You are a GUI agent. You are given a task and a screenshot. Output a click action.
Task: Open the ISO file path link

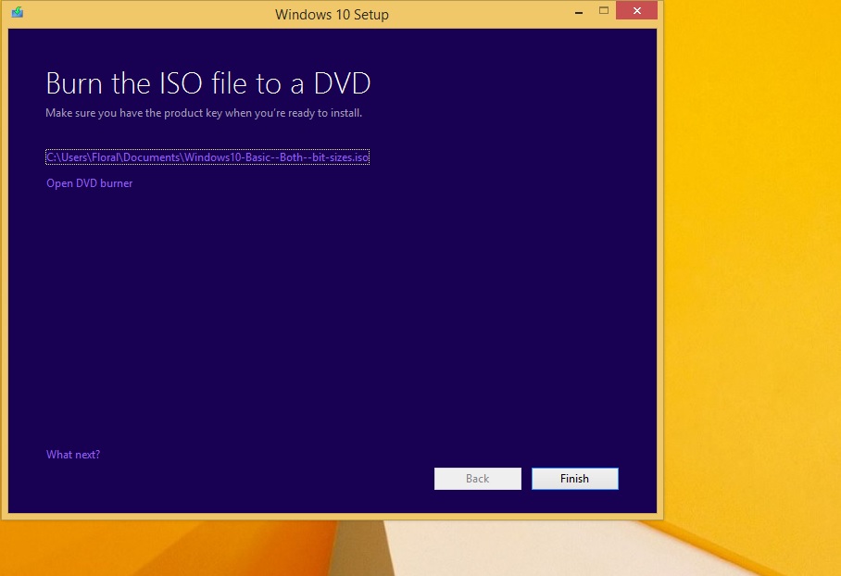207,157
